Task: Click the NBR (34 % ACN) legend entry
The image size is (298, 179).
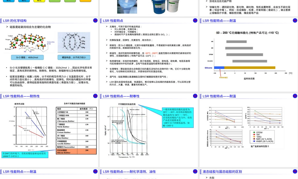Action: tap(262, 139)
